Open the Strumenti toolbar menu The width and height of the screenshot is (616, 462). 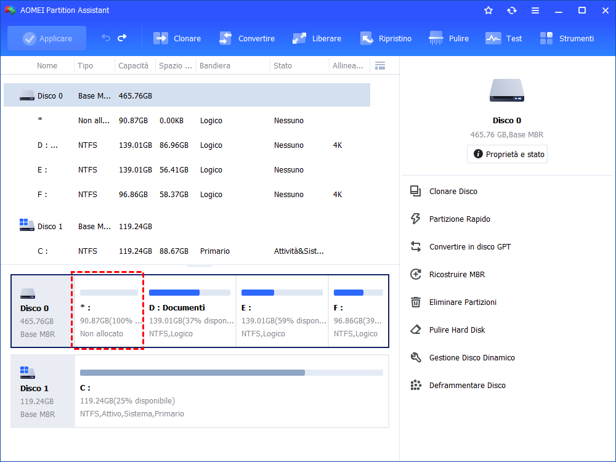[x=567, y=38]
